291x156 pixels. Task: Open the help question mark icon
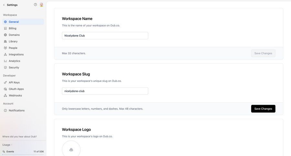tap(35, 5)
